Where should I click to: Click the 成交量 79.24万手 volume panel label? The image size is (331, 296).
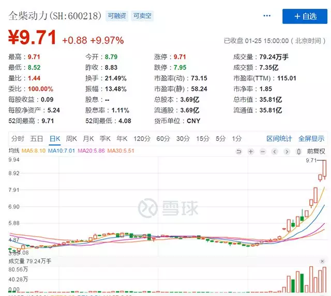click(x=30, y=261)
